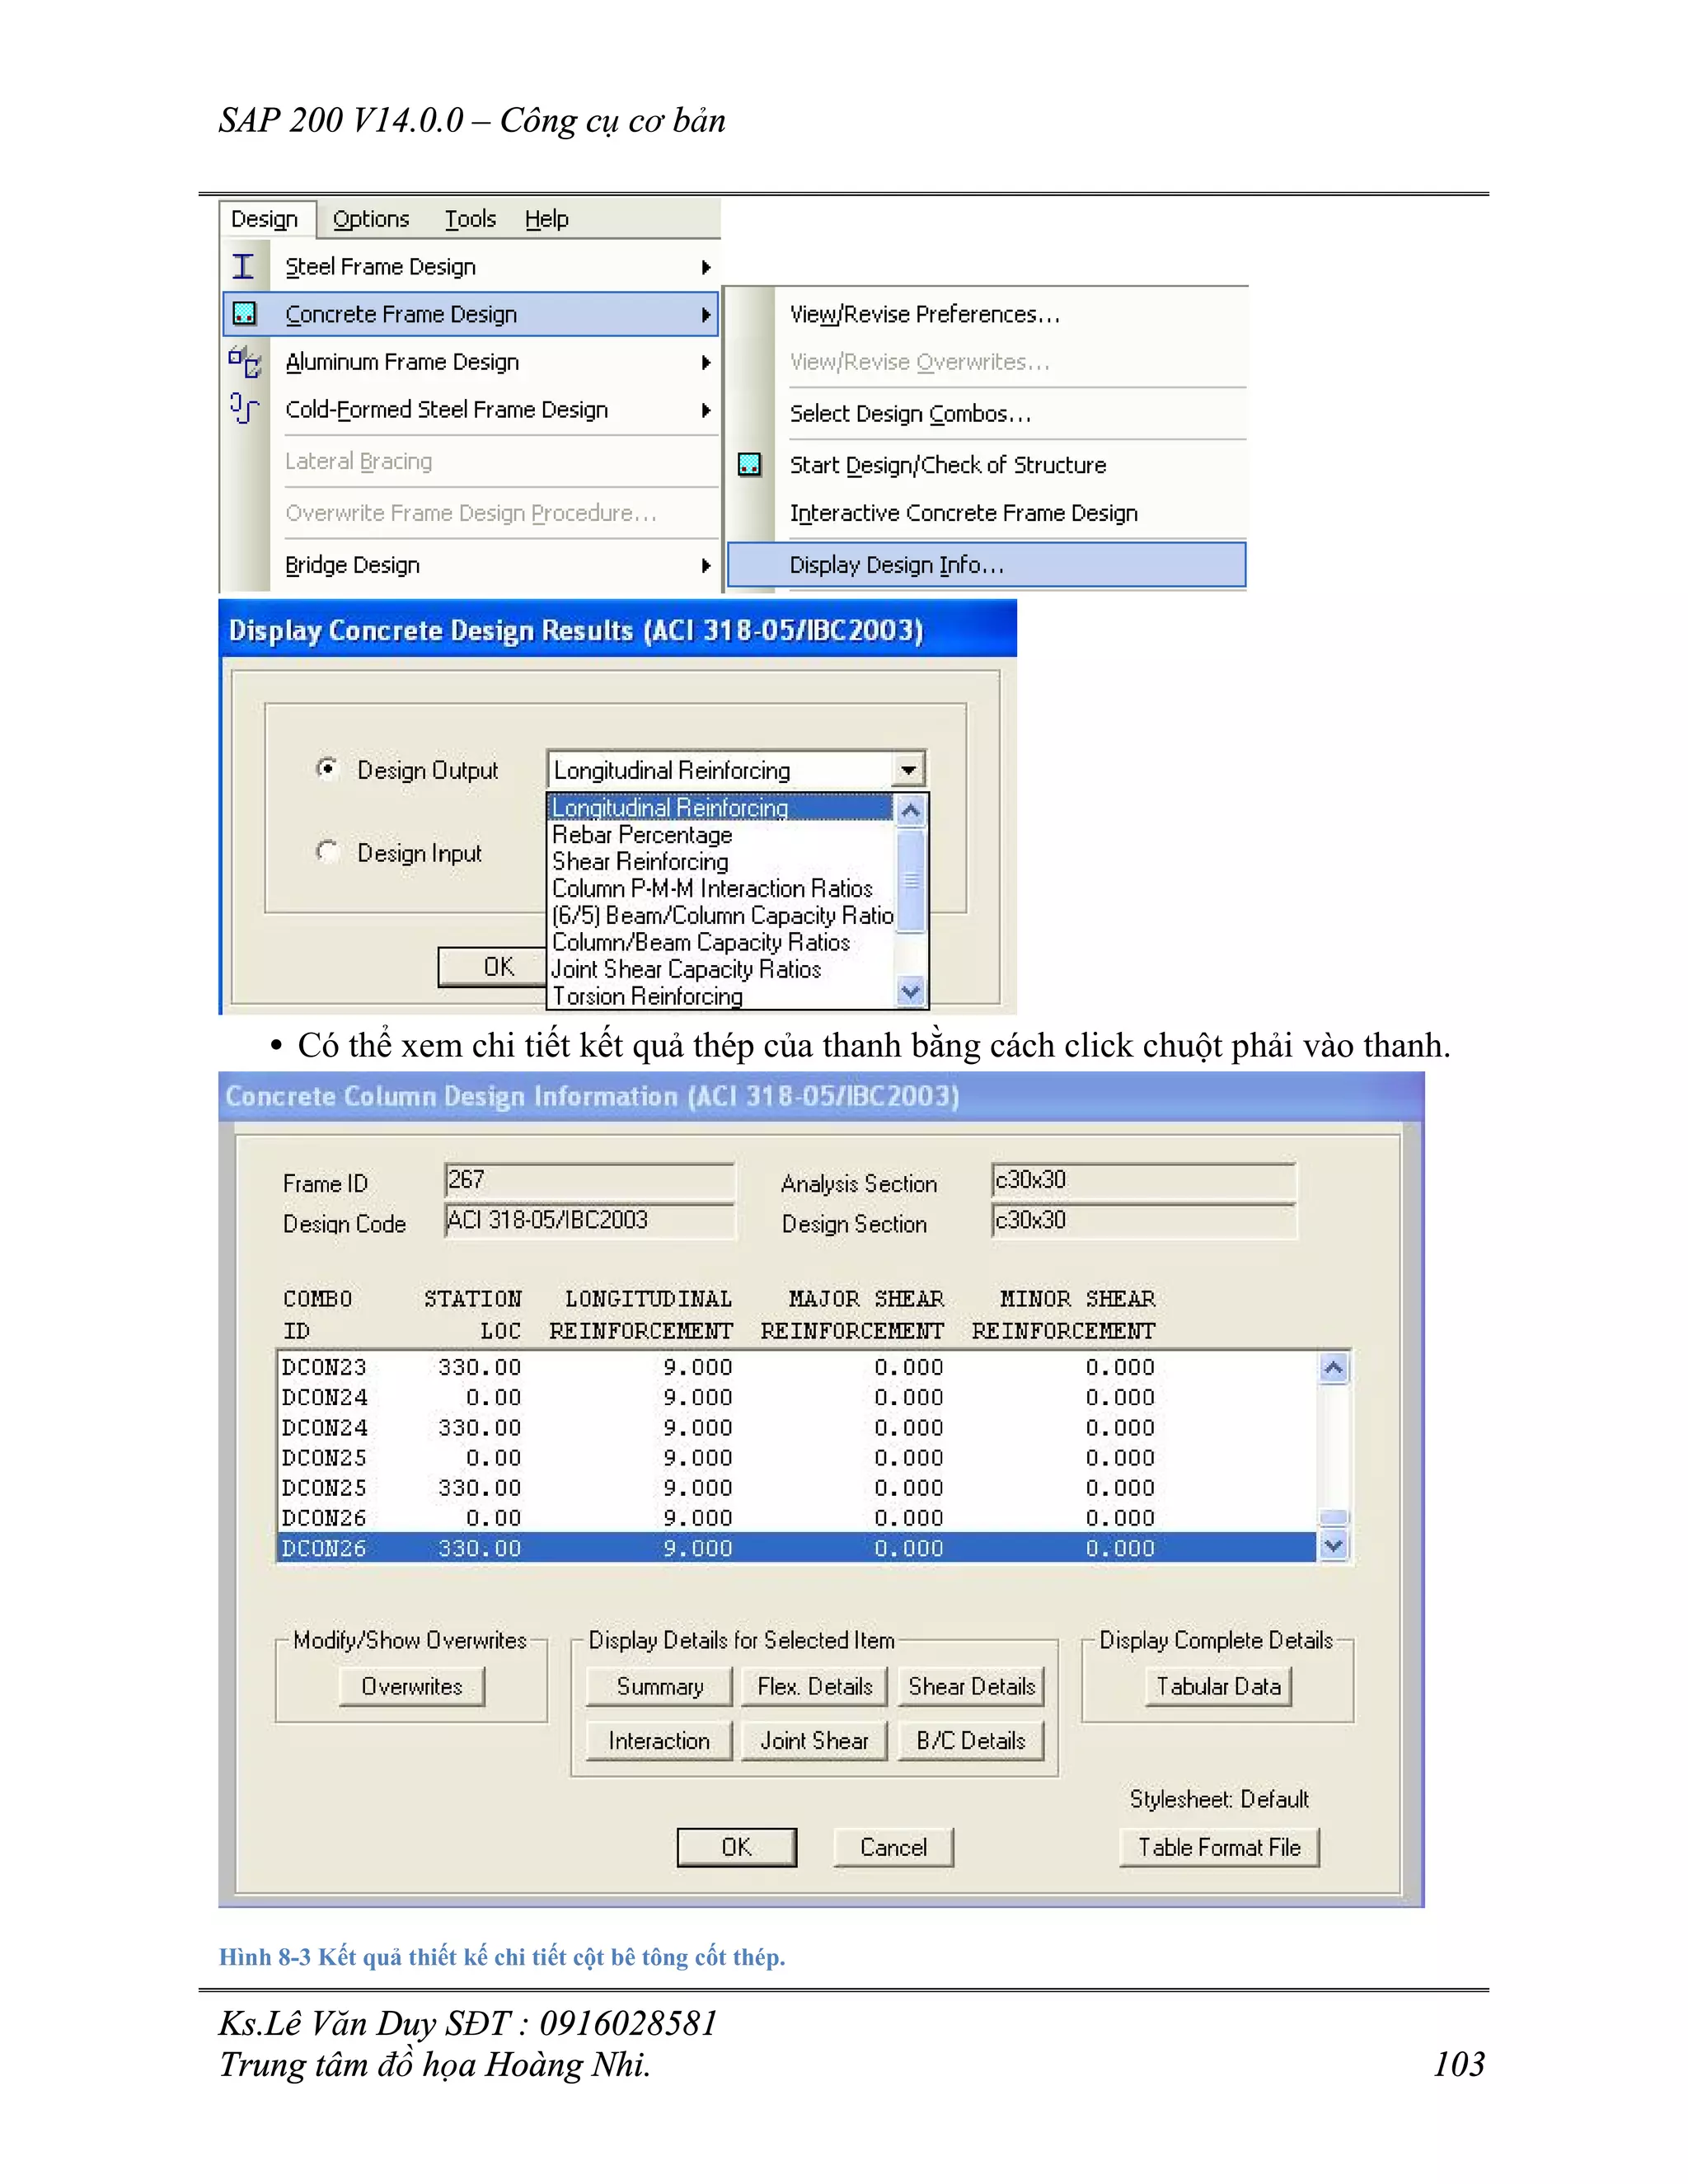This screenshot has height=2184, width=1688.
Task: Select the DCON24 0.00 station row
Action: tap(796, 1397)
